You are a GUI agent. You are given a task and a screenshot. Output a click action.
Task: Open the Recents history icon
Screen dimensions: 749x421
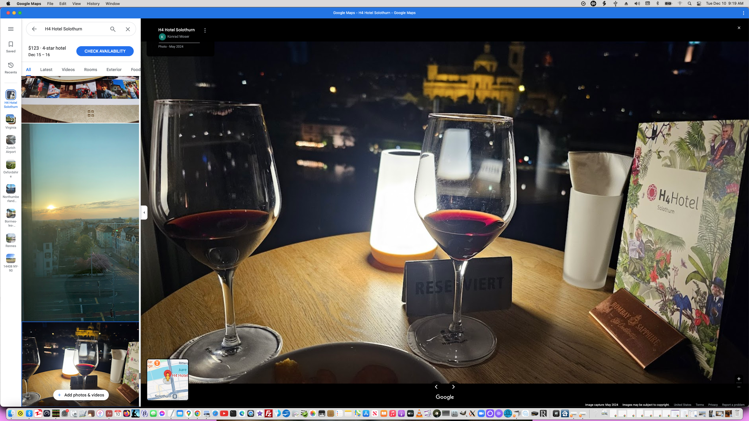coord(11,65)
